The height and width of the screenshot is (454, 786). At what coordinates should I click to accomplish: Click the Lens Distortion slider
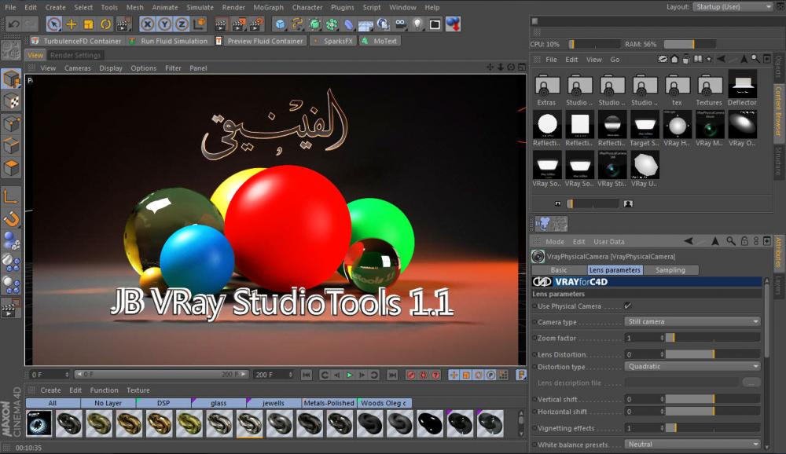713,354
